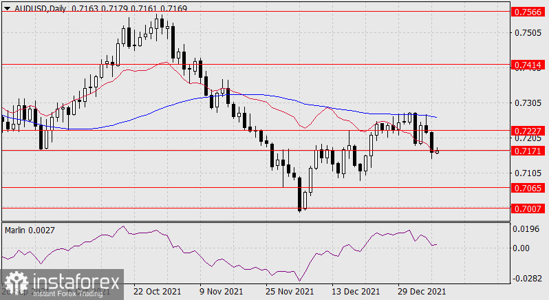Select the 13 Dec 2021 date marker
The width and height of the screenshot is (549, 300).
point(356,292)
